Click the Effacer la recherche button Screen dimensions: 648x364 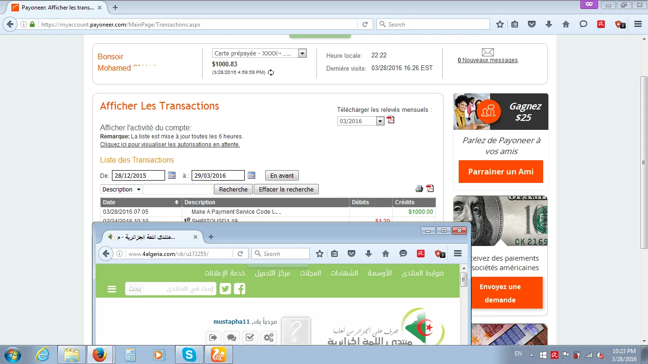coord(286,190)
